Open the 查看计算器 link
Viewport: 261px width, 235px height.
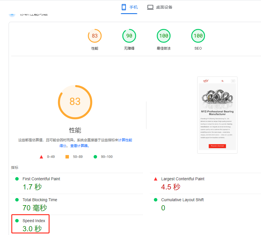coord(80,146)
